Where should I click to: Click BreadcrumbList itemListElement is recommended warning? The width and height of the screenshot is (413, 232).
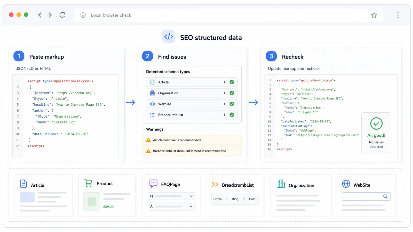pyautogui.click(x=192, y=151)
